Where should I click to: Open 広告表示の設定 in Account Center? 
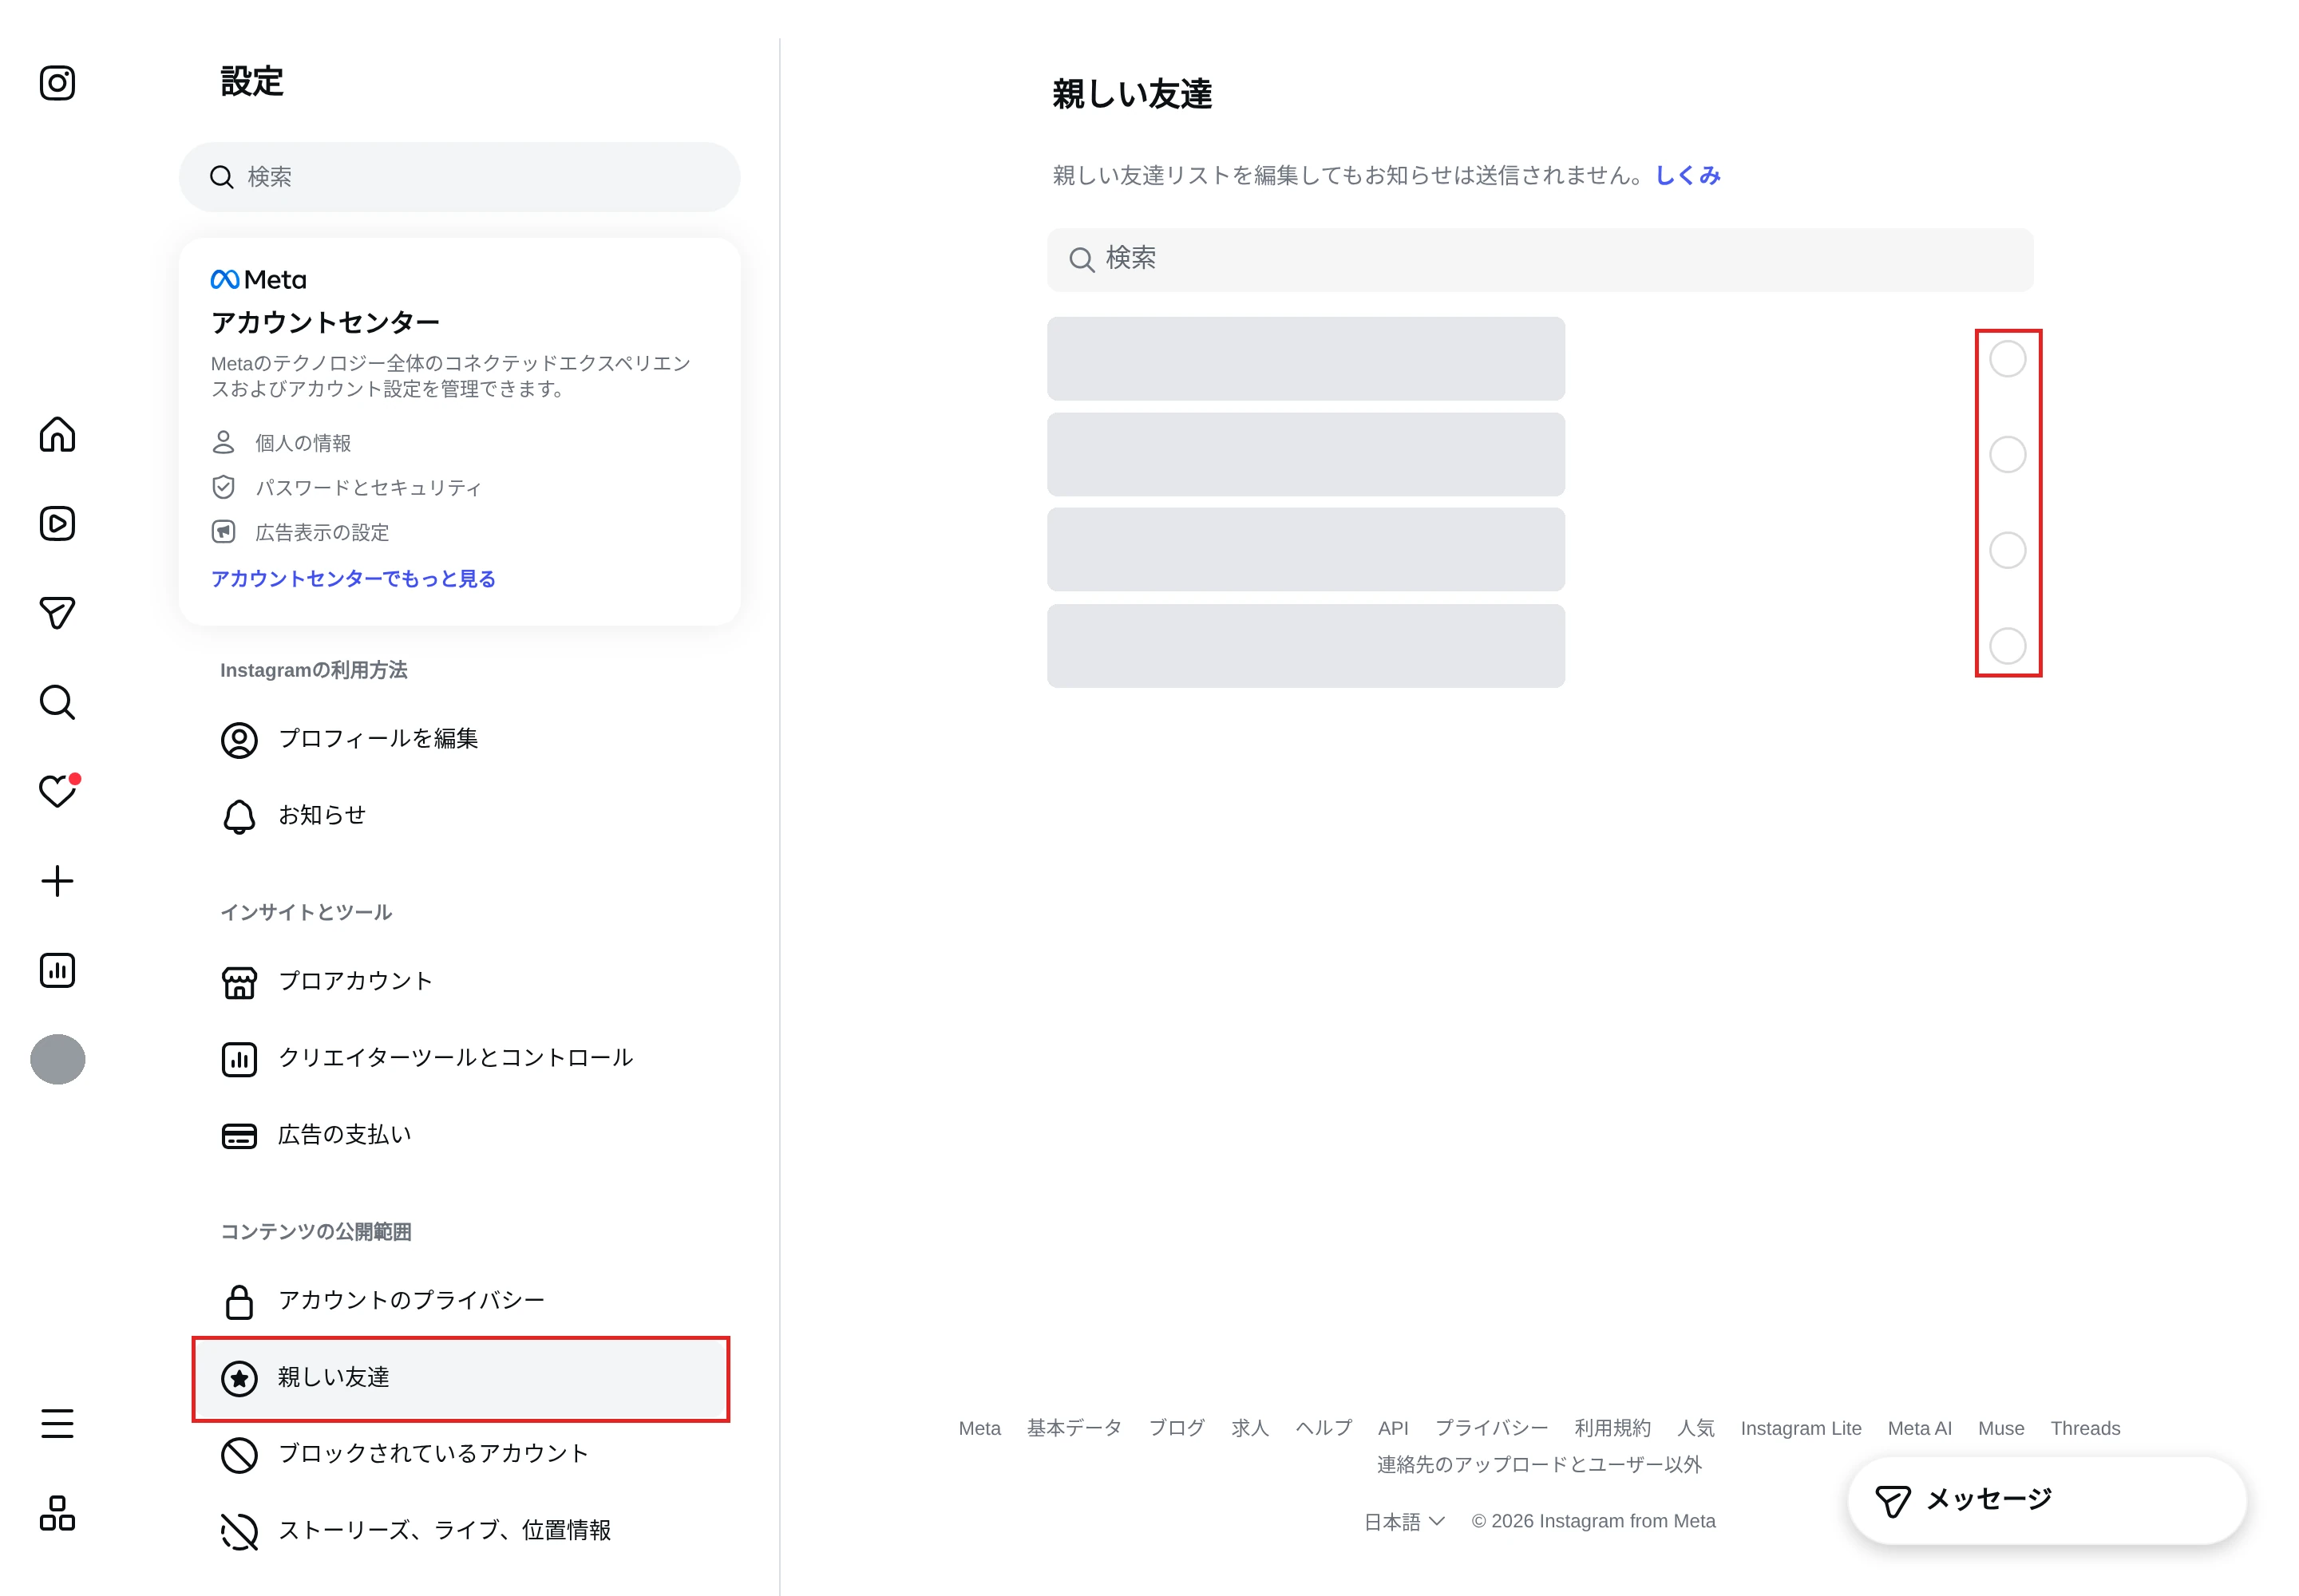(x=301, y=533)
